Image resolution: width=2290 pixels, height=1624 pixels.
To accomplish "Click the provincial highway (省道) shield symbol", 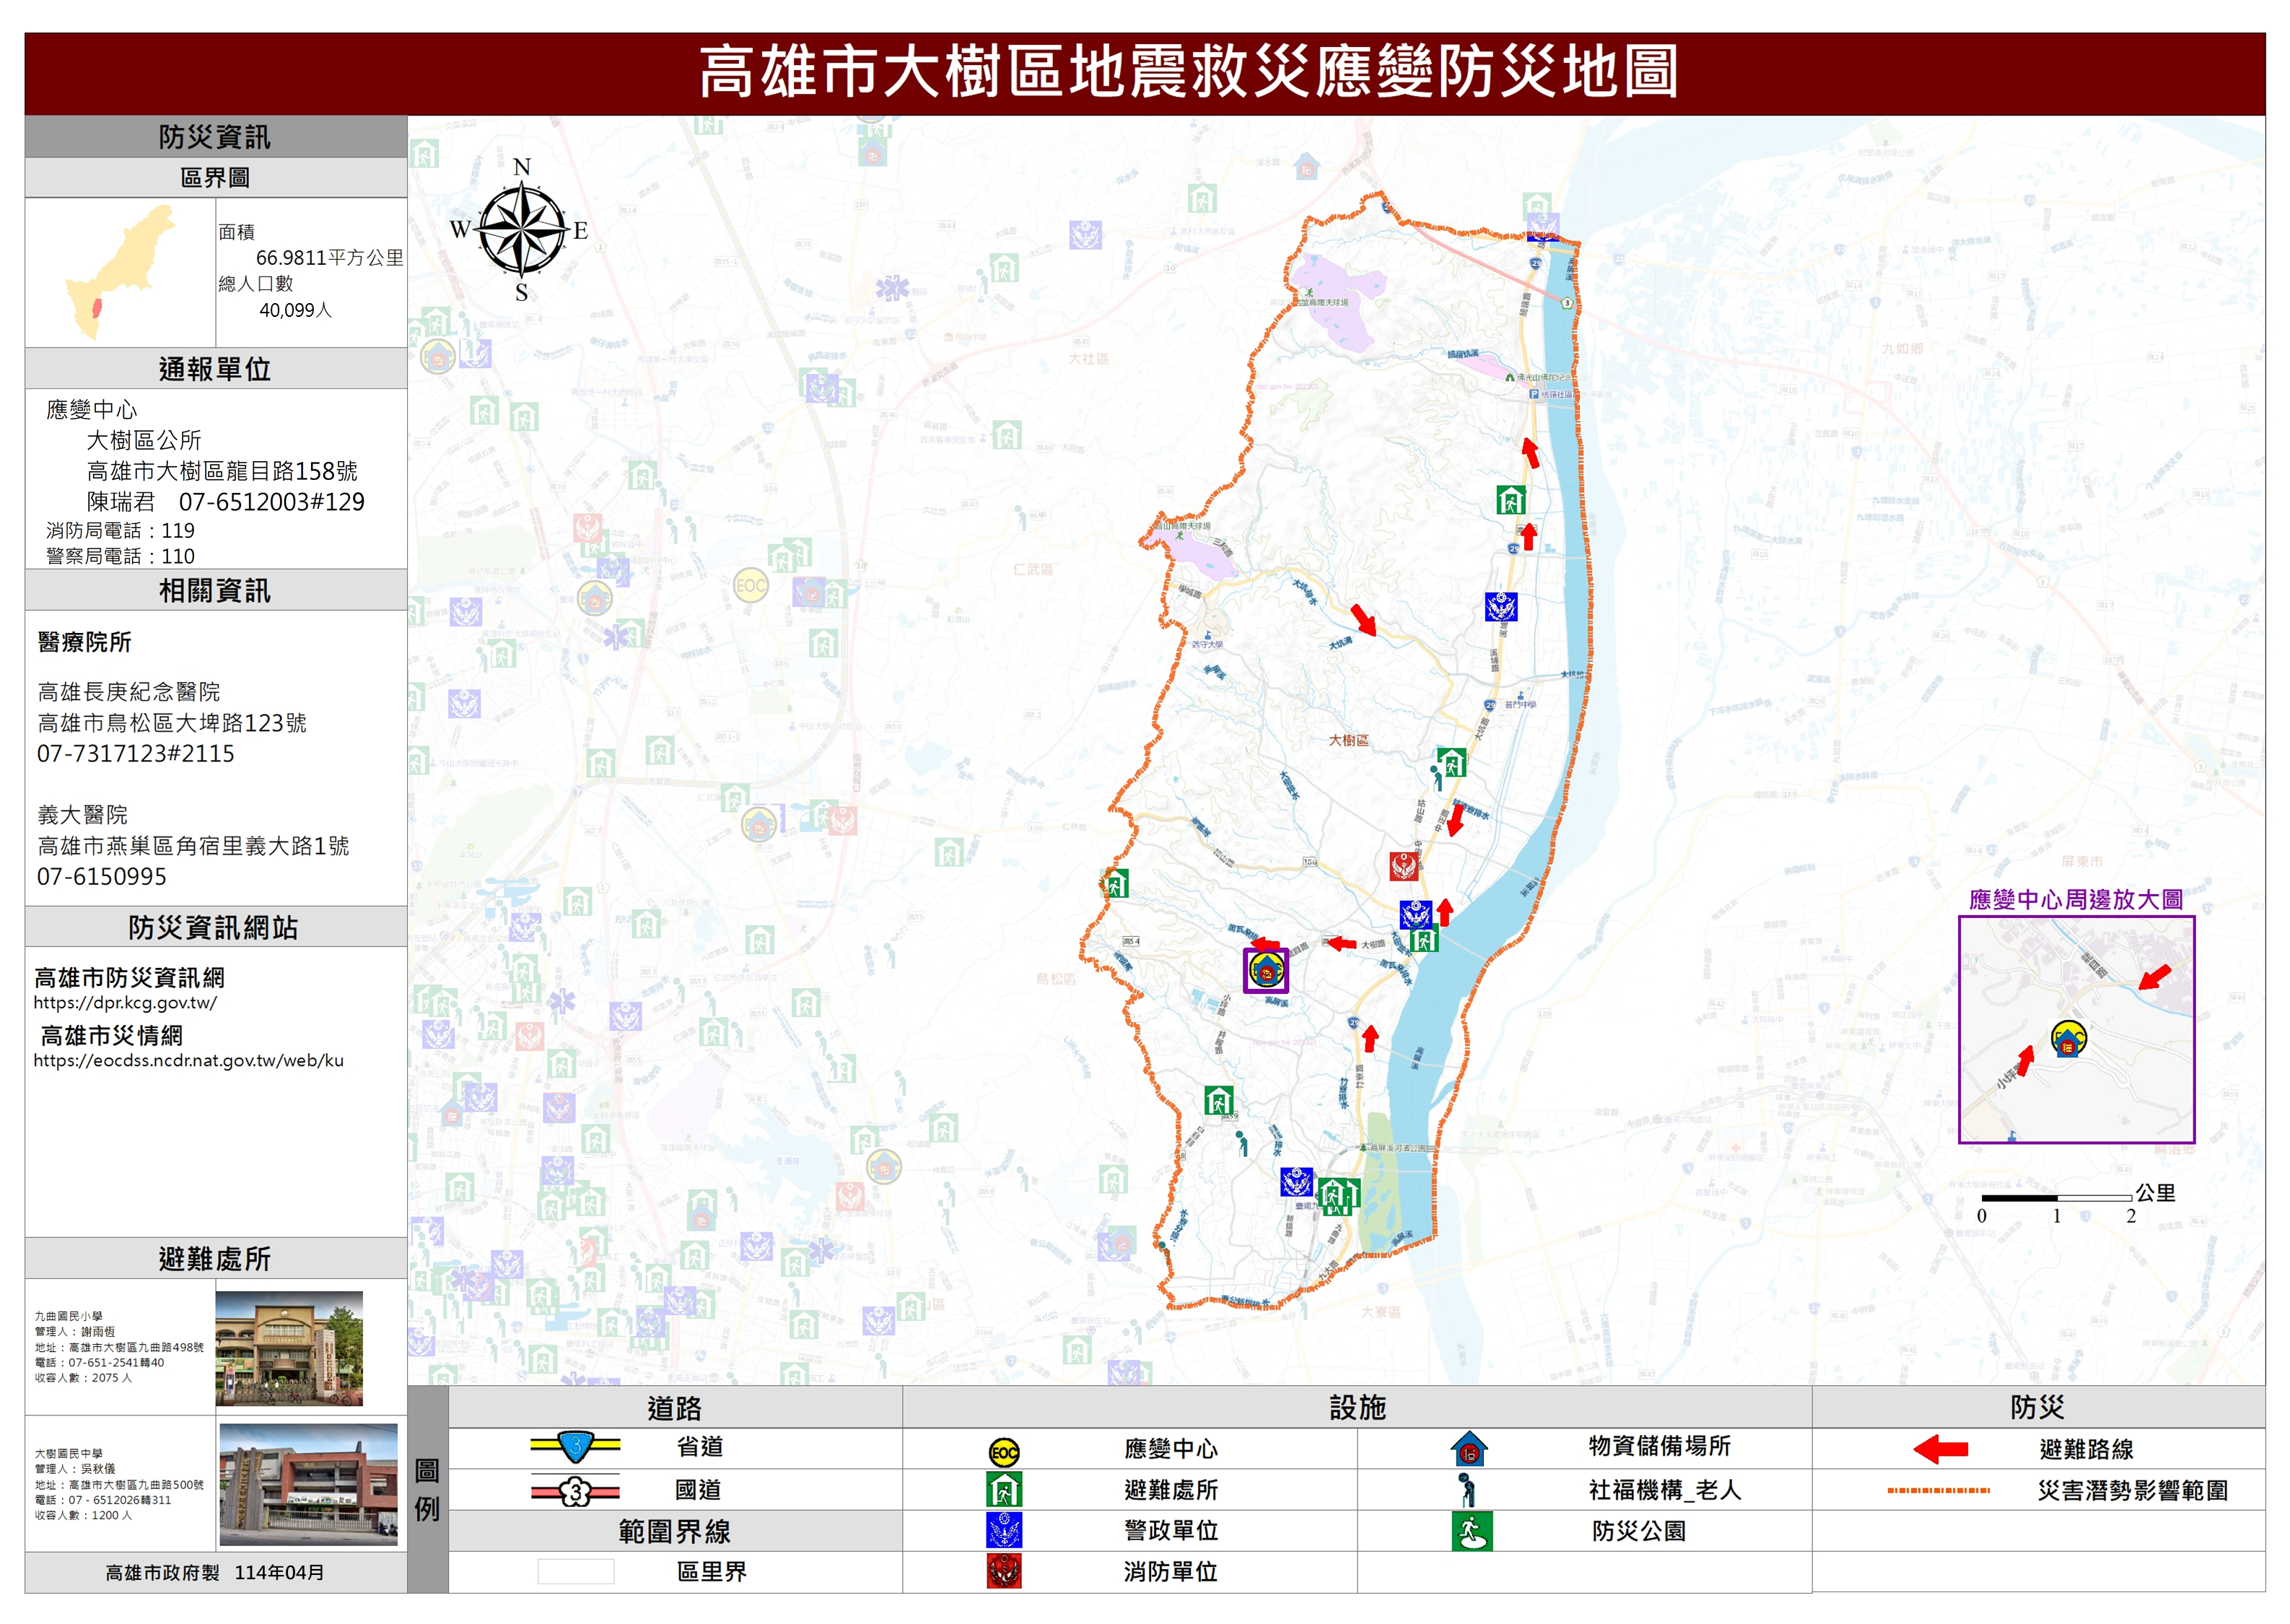I will 576,1446.
